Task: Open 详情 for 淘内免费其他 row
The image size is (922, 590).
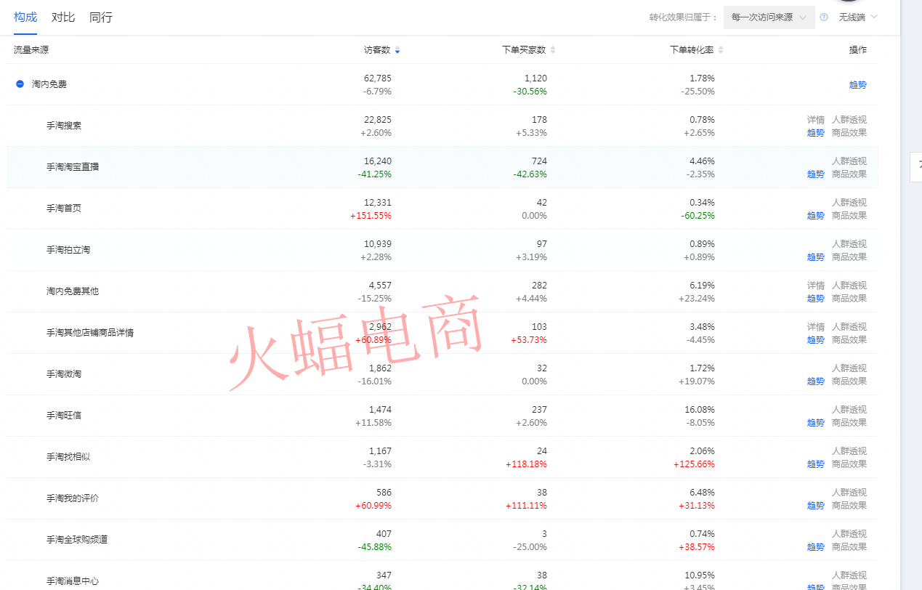Action: pyautogui.click(x=815, y=286)
